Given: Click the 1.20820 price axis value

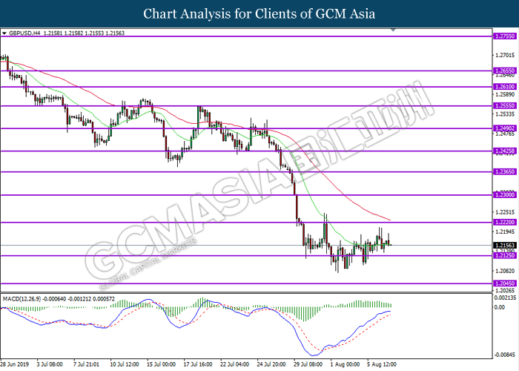Looking at the screenshot, I should [505, 271].
